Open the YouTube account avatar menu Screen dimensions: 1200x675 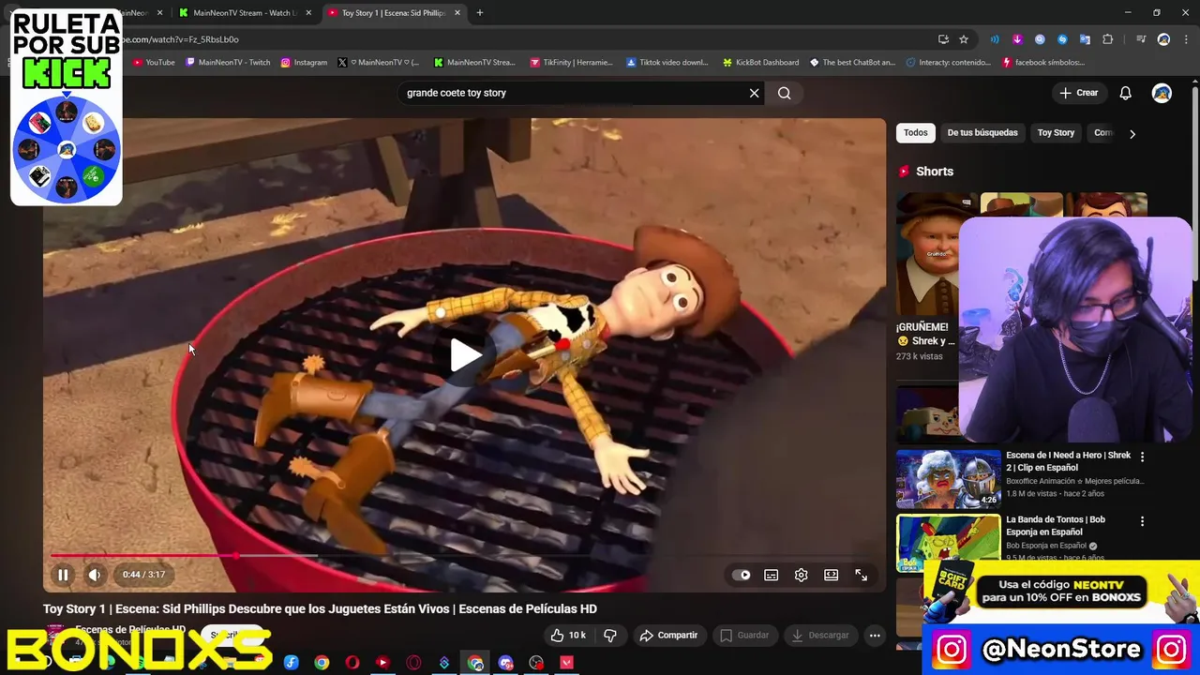(1162, 93)
